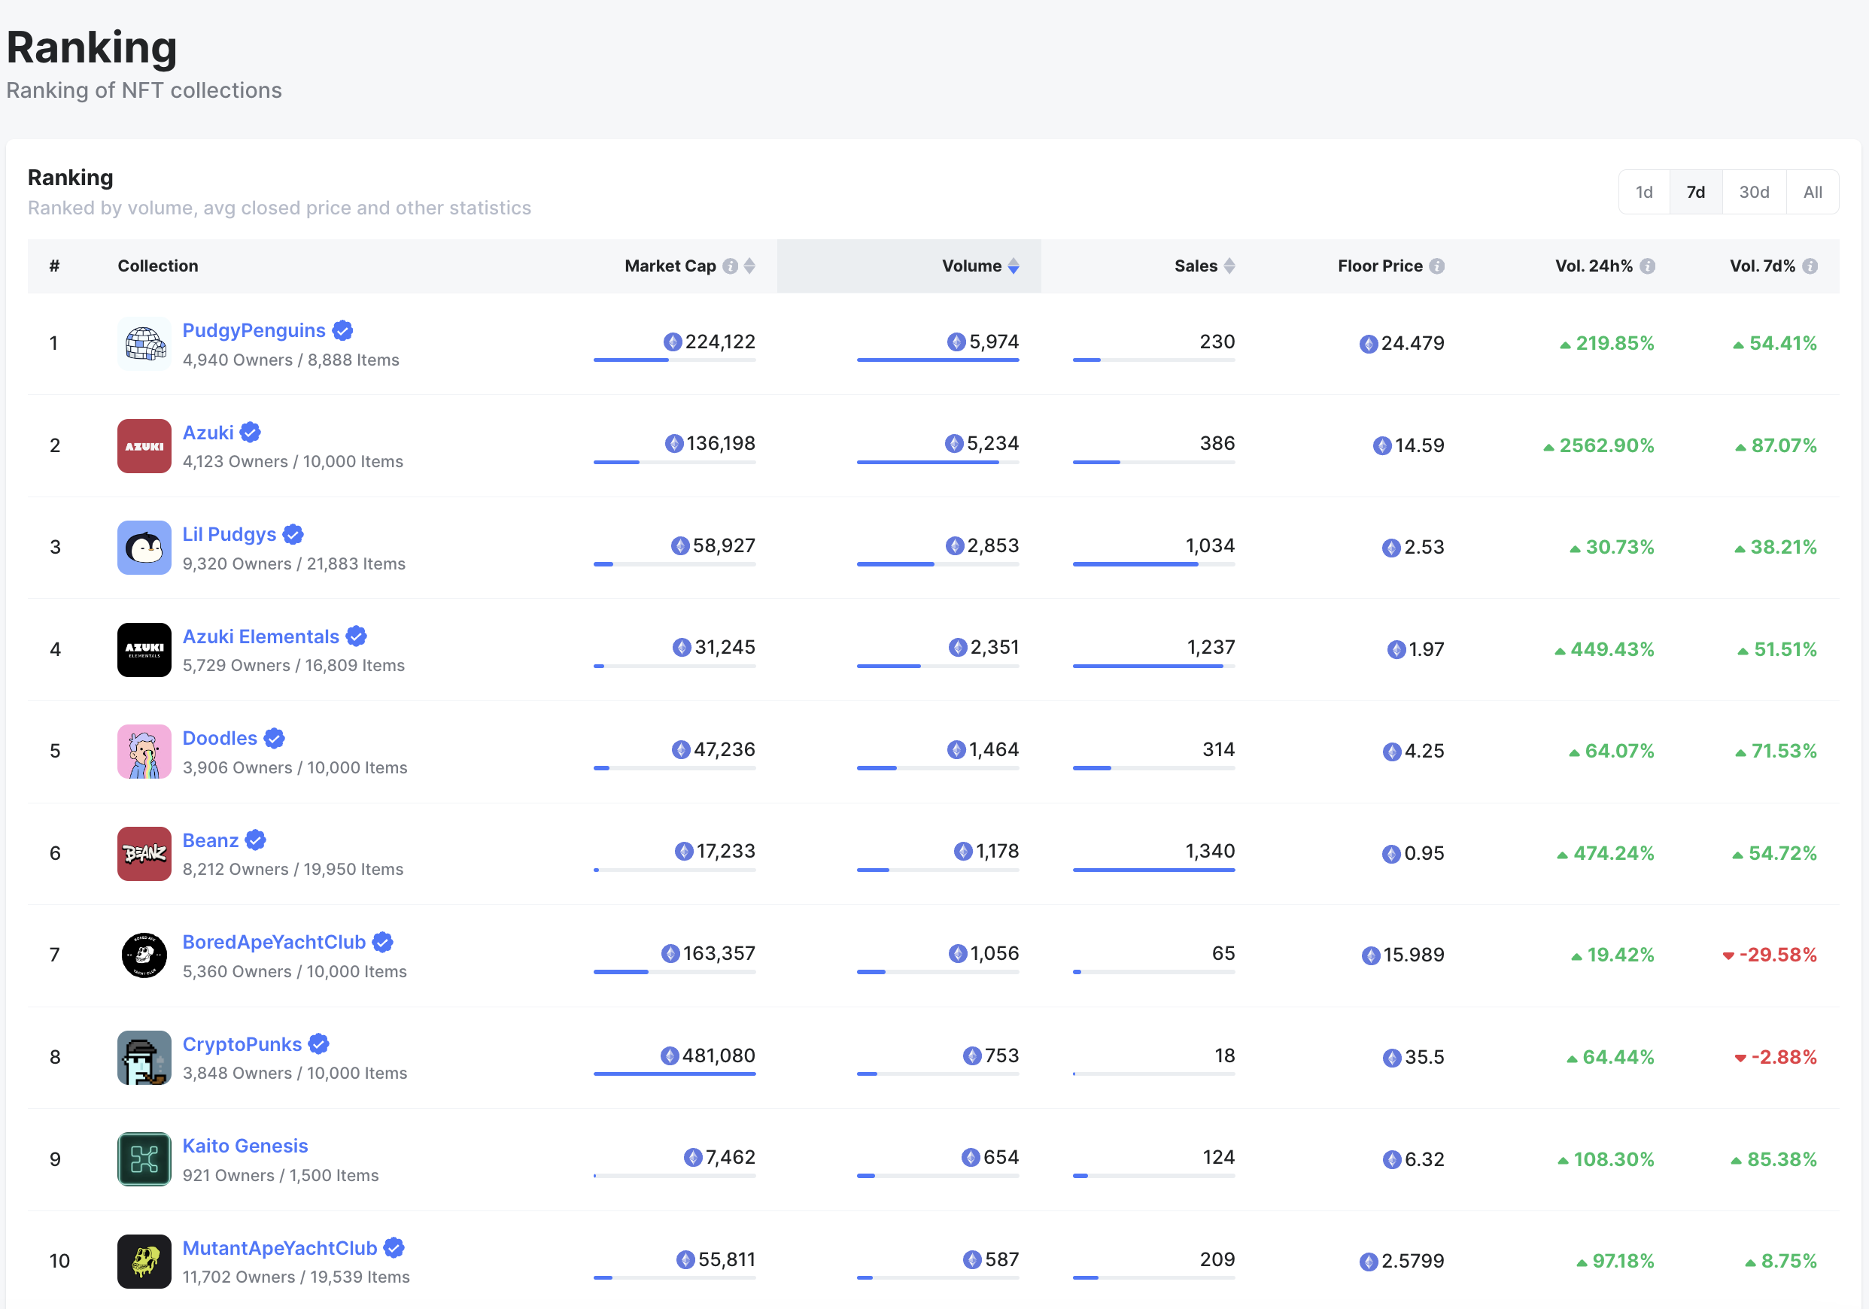Click the PudgyPenguins igloo thumbnail
This screenshot has height=1309, width=1869.
coord(144,344)
